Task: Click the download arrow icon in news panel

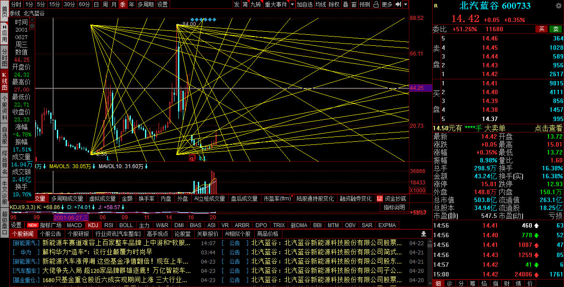Action: tap(423, 234)
